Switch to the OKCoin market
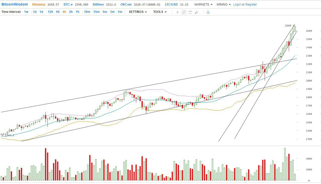The width and height of the screenshot is (321, 184). [126, 5]
